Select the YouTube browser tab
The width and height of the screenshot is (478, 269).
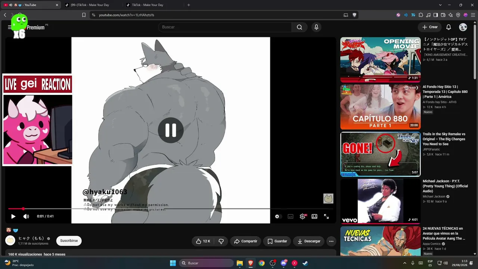coord(31,5)
